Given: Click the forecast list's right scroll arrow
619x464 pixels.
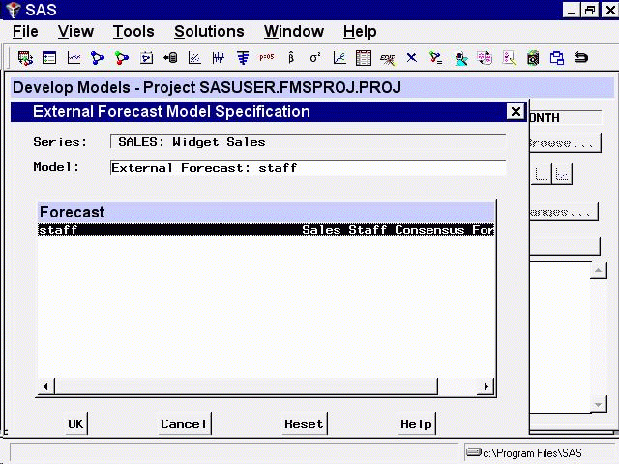Looking at the screenshot, I should [x=486, y=386].
